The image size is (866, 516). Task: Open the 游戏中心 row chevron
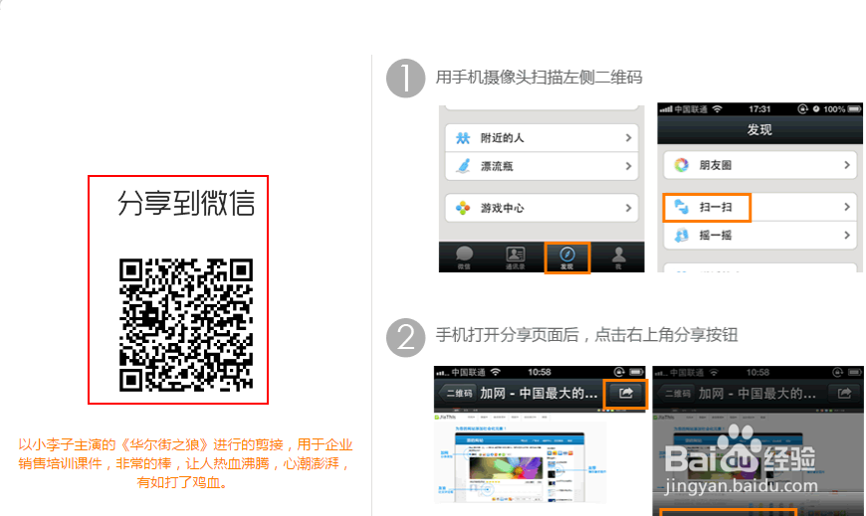pyautogui.click(x=628, y=208)
